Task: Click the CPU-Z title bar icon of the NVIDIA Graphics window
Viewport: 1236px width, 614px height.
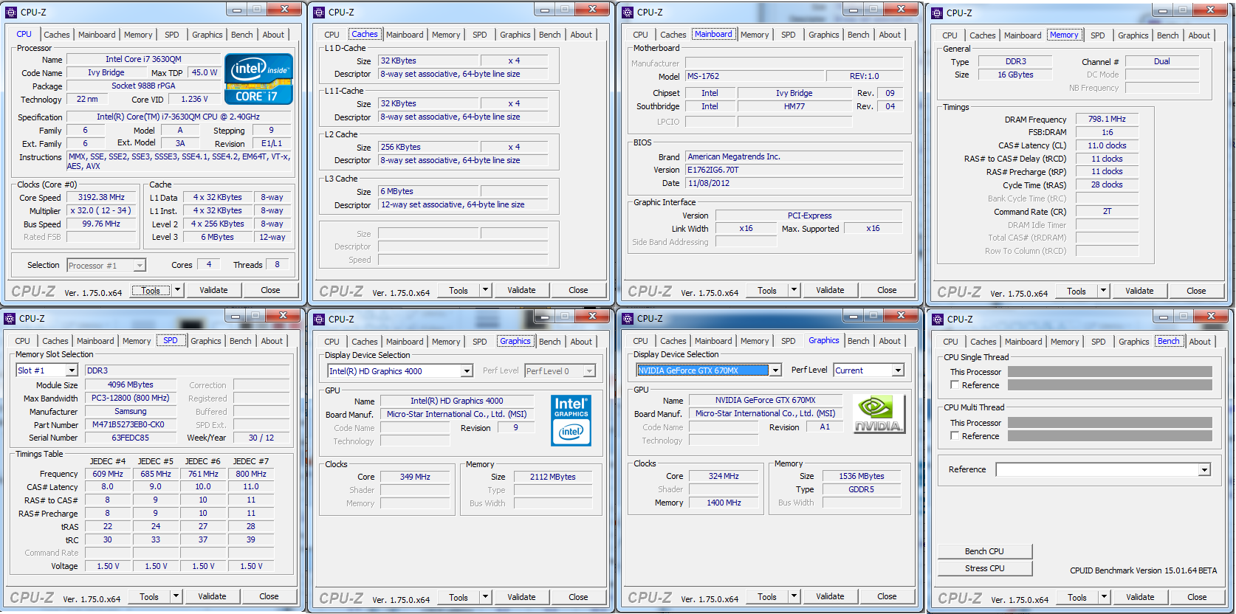Action: tap(628, 318)
